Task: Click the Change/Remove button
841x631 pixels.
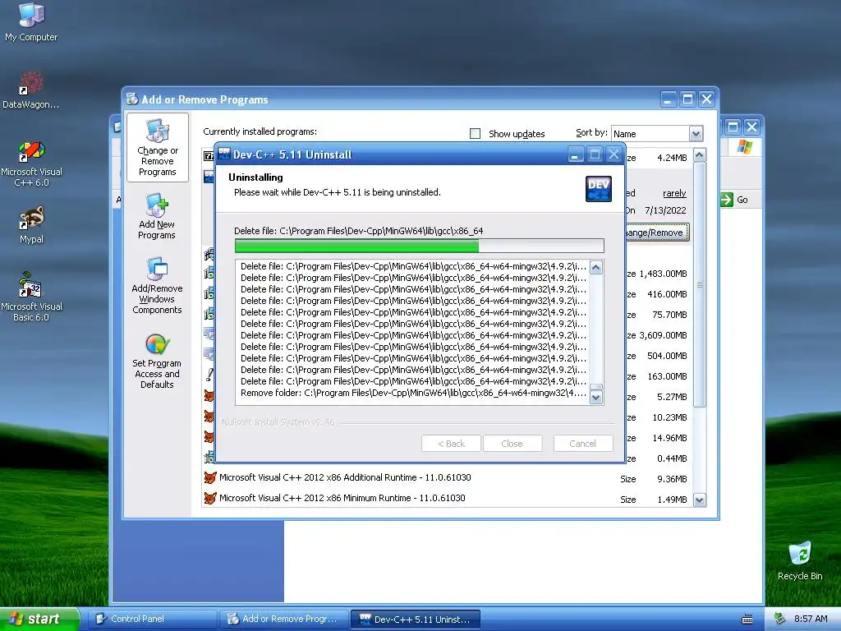Action: point(656,233)
